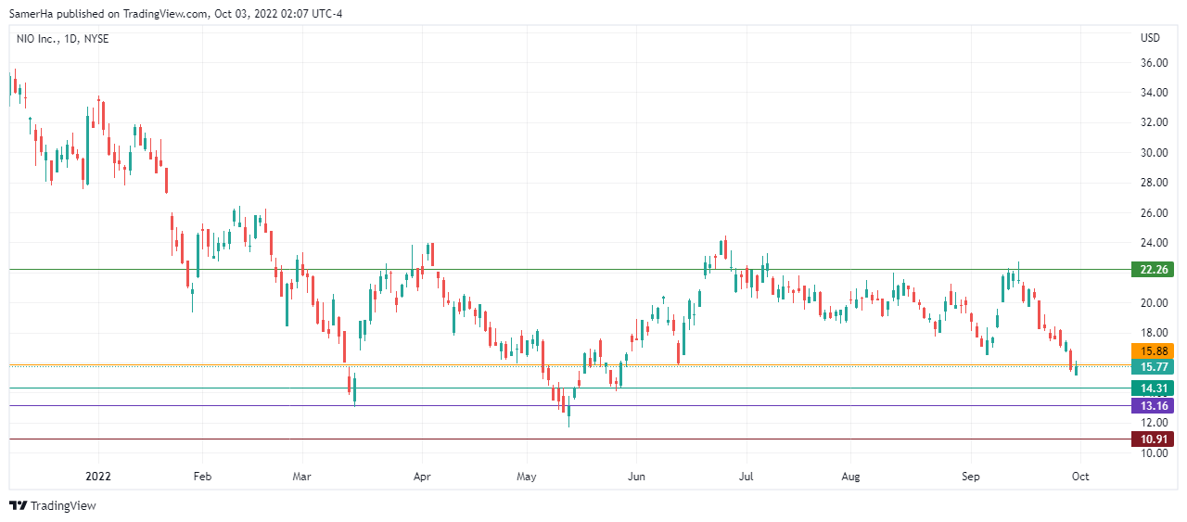The width and height of the screenshot is (1187, 522).
Task: Select the Feb label on time axis
Action: click(x=202, y=477)
